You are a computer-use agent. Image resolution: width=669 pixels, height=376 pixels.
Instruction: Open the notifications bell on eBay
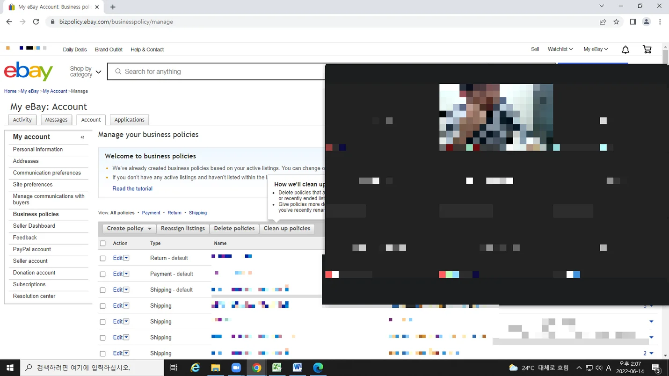coord(625,50)
